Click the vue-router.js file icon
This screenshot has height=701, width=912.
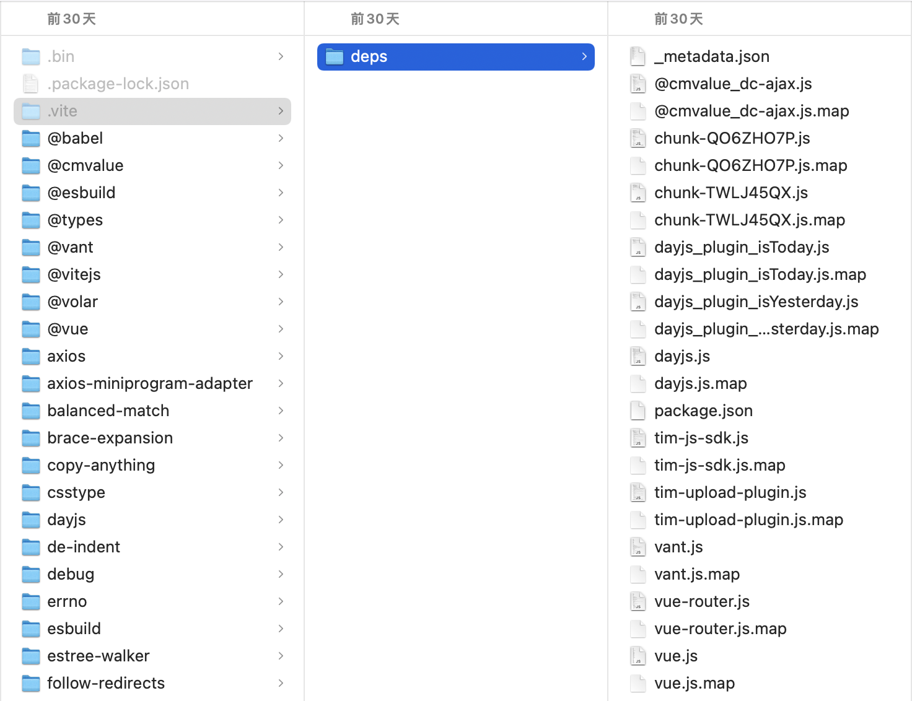(638, 602)
